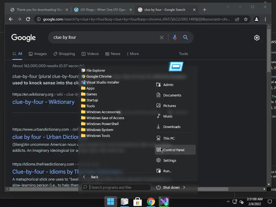
Task: Open Visual Studio Installer in the start menu
Action: tap(100, 82)
